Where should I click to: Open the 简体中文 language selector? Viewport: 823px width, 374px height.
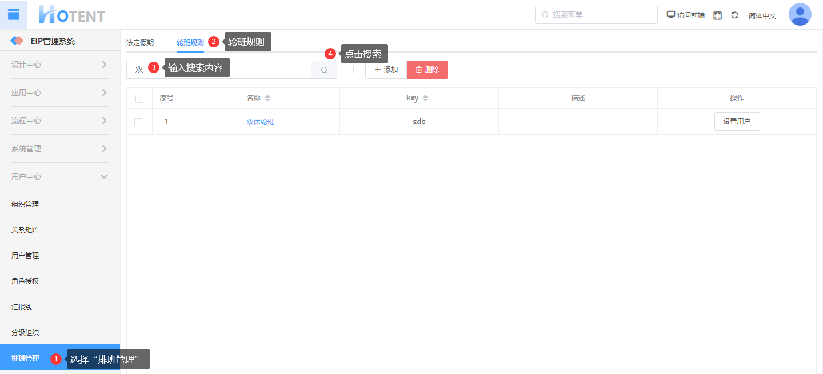coord(762,15)
